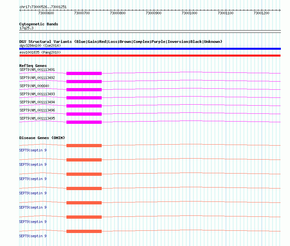The height and width of the screenshot is (246, 290).
Task: Open the bottommost SEPT9|septin 9 link
Action: pyautogui.click(x=33, y=236)
